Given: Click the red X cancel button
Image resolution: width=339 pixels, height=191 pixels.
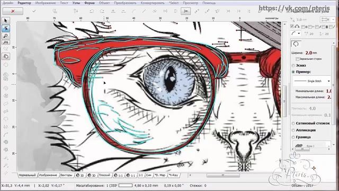Looking at the screenshot, I should pos(13,11).
